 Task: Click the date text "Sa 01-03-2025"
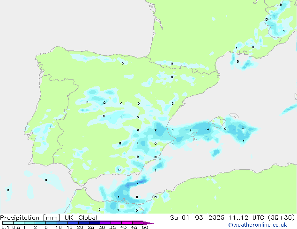click(197, 218)
